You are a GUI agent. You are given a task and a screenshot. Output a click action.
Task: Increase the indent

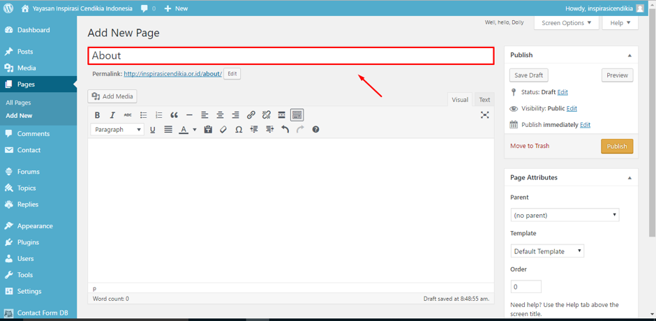pos(269,130)
